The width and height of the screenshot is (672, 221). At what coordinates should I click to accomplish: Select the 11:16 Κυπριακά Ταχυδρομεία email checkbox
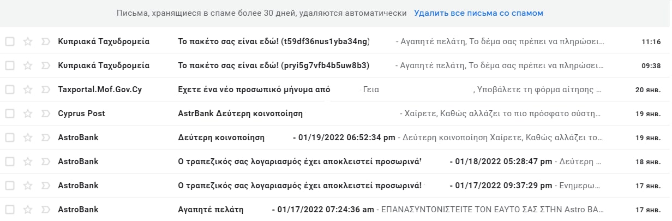(x=10, y=41)
